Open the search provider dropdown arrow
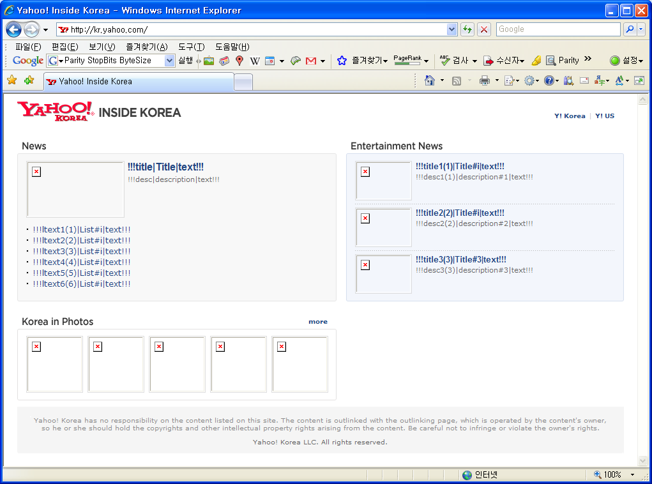652x484 pixels. click(x=641, y=29)
